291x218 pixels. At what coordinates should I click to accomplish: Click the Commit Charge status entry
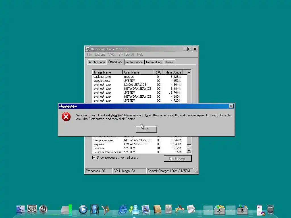[x=170, y=171]
